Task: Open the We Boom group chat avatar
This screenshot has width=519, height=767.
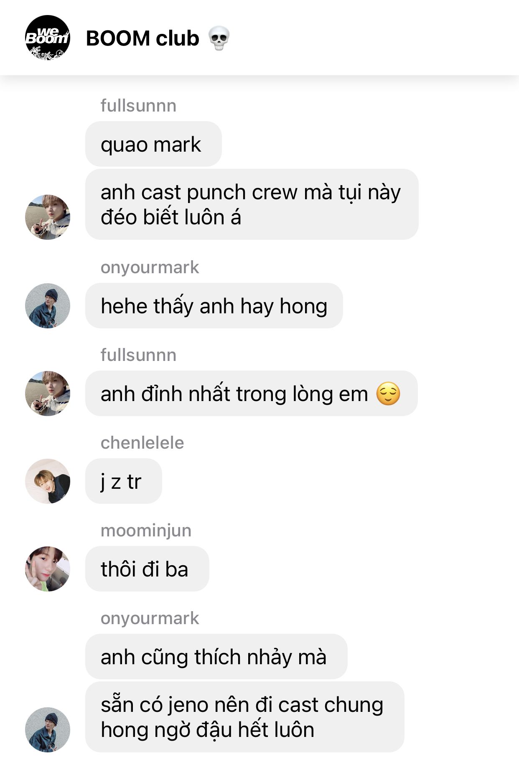Action: tap(48, 38)
